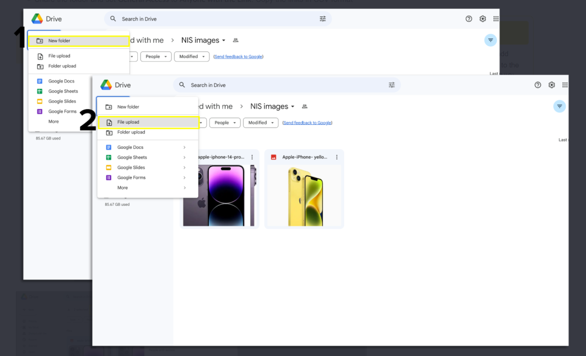This screenshot has height=356, width=586.
Task: Expand Google Docs submenu arrow in front window
Action: point(184,147)
